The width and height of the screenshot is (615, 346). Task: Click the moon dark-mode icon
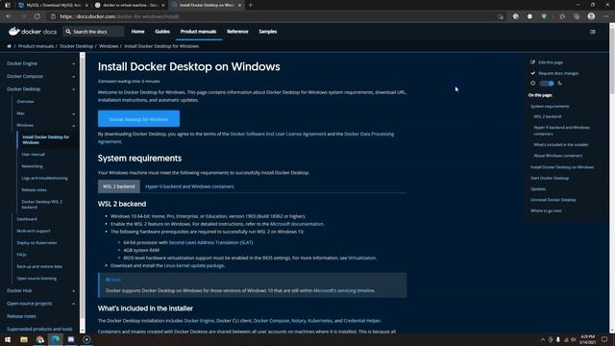(559, 84)
